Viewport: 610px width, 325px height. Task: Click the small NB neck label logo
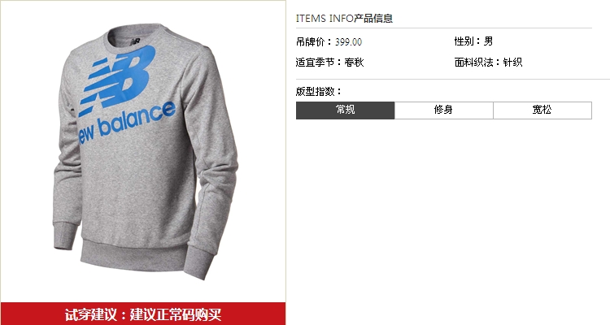(x=135, y=41)
